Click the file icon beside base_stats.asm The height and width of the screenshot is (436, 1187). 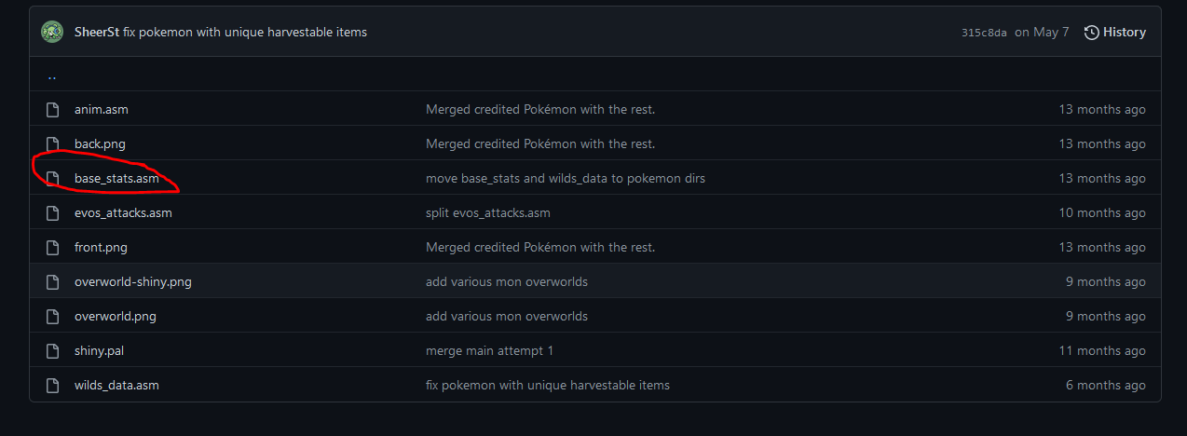53,178
